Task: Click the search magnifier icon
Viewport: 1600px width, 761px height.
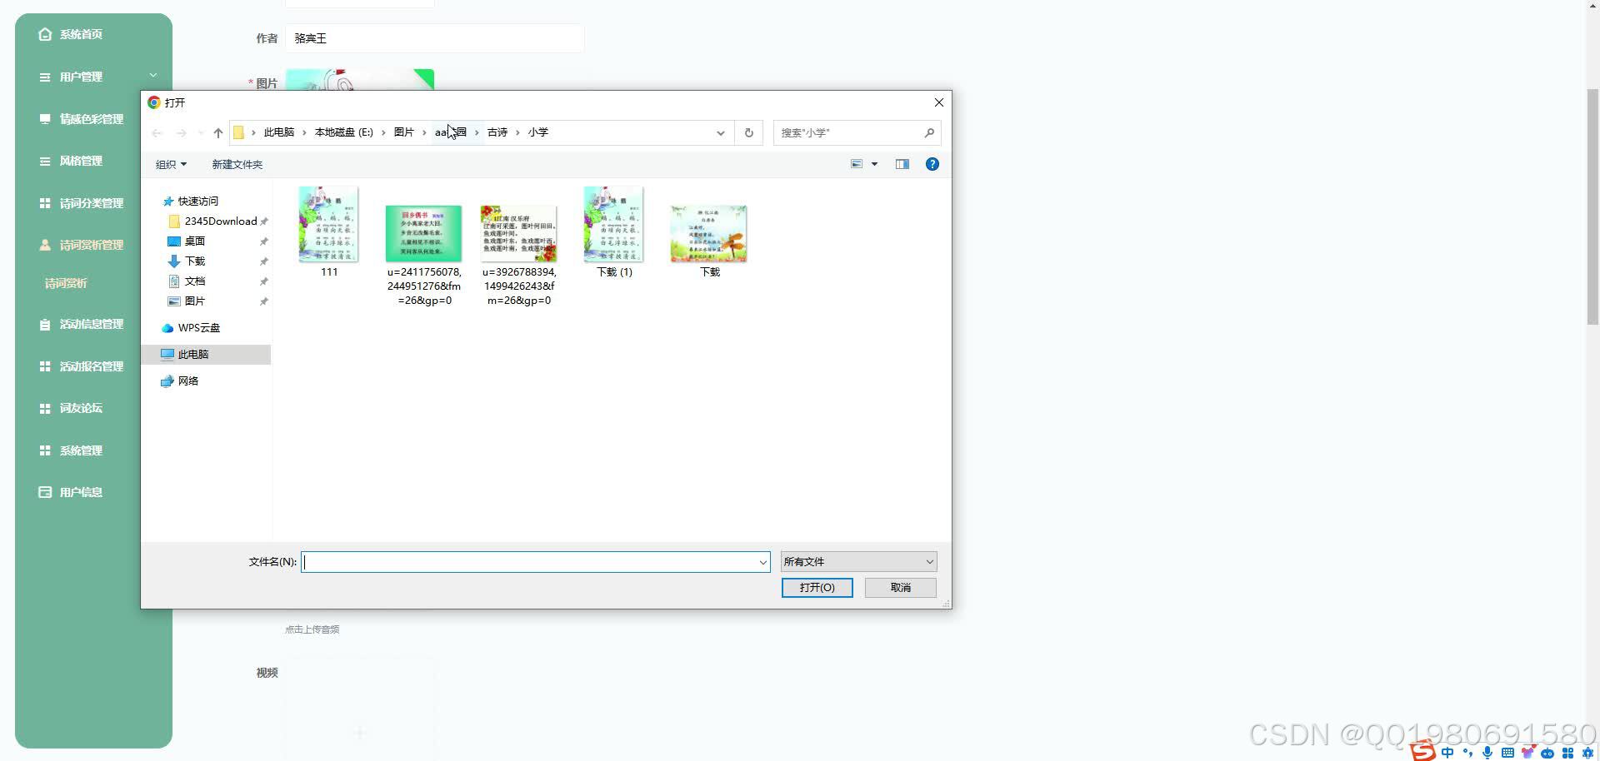Action: 929,132
